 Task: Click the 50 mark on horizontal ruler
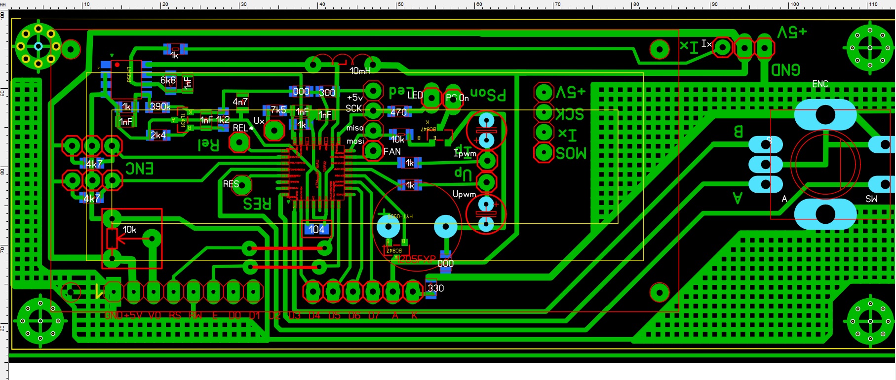point(400,4)
